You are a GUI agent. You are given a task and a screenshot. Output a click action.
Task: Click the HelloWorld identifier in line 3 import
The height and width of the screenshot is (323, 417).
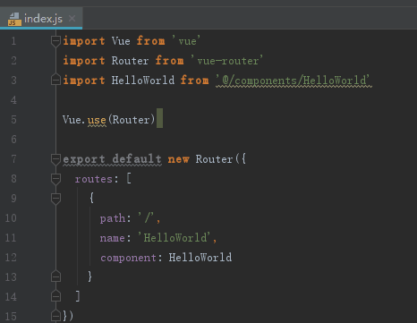[143, 81]
